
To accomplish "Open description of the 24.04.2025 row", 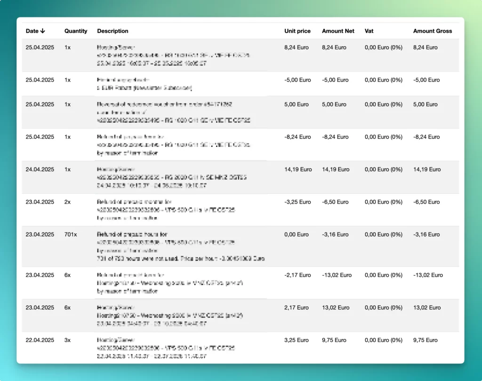I will (x=171, y=177).
